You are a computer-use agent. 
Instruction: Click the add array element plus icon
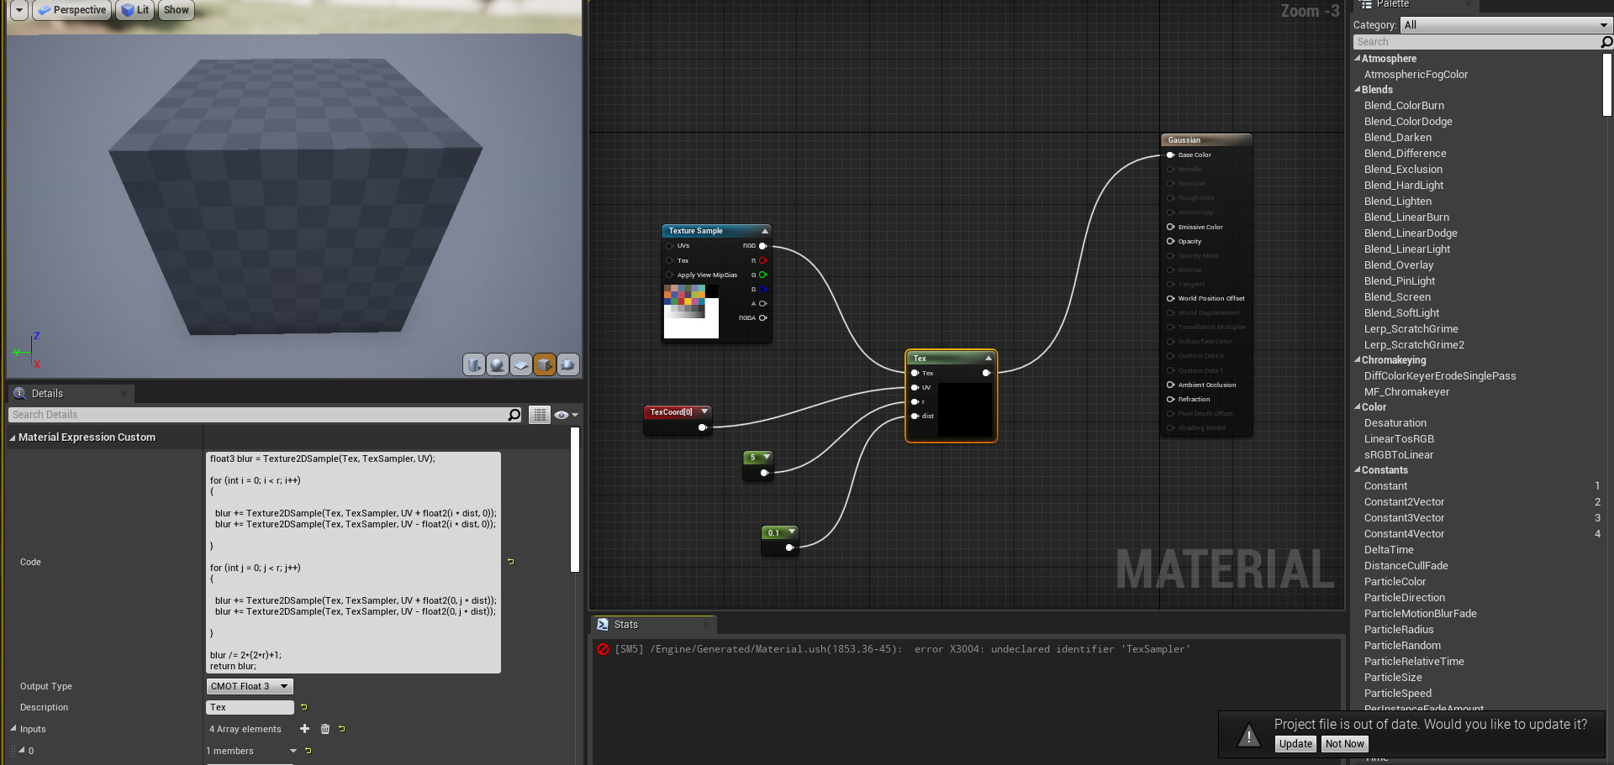[304, 729]
